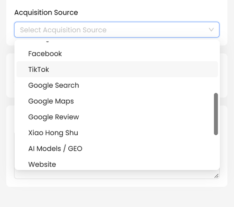Focus the Select Acquisition Source combo box
This screenshot has height=207, width=234.
117,30
